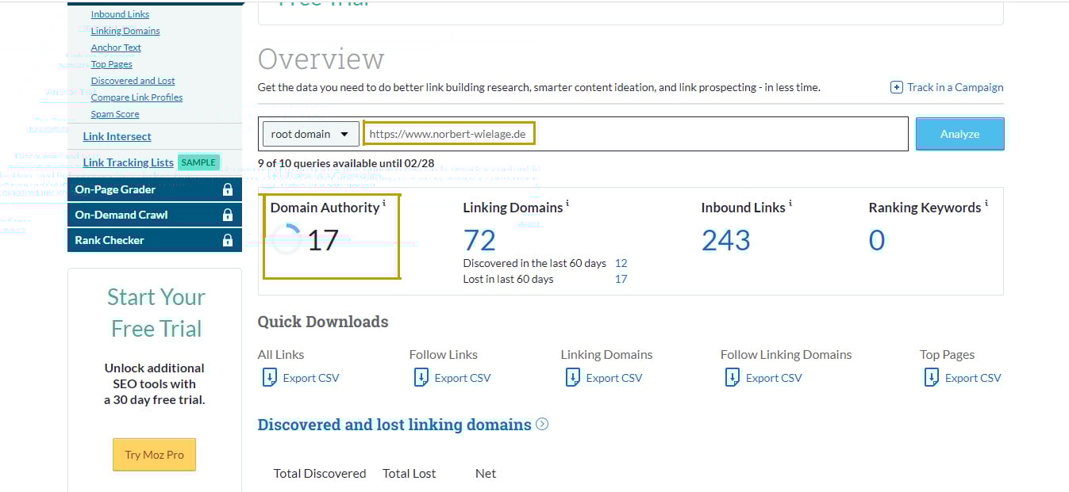Screen dimensions: 1069x492
Task: Click the lock icon beside On-Demand Crawl
Action: [x=229, y=214]
